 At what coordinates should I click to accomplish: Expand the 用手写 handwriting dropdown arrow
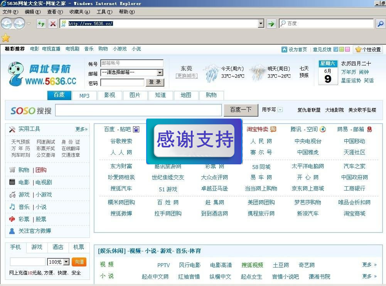(280, 110)
